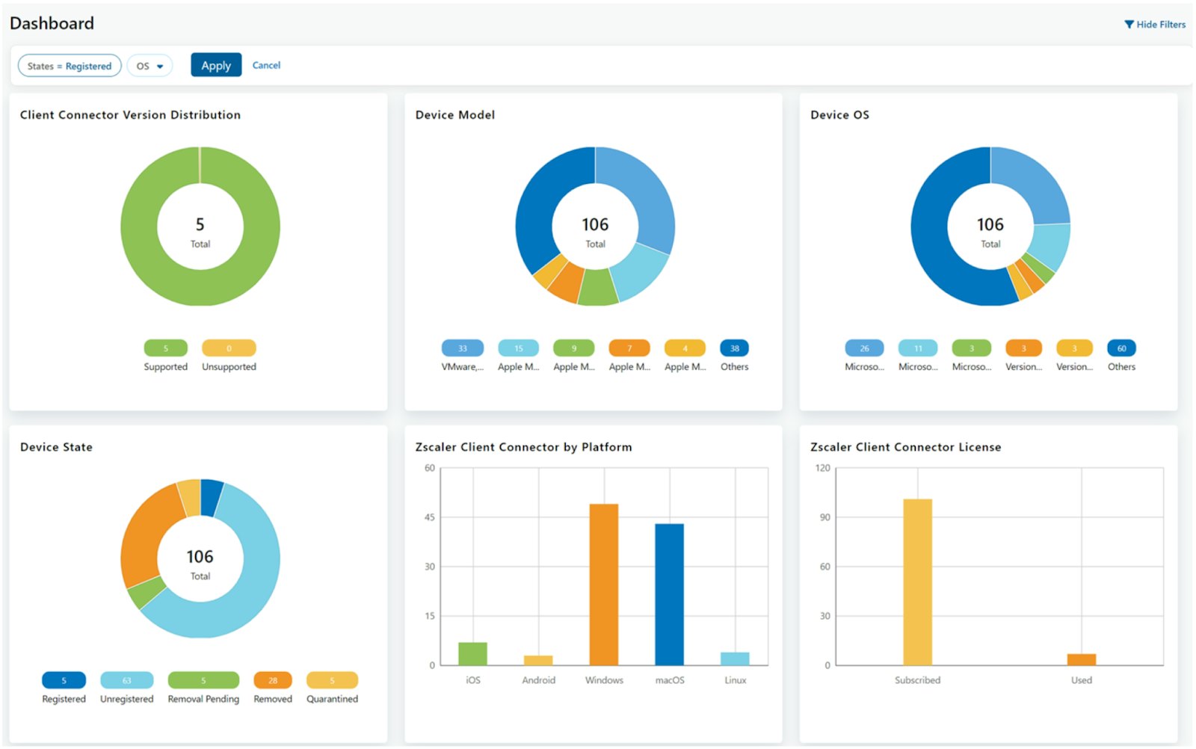Image resolution: width=1196 pixels, height=749 pixels.
Task: Toggle the Others legend in Device OS chart
Action: coord(1121,348)
